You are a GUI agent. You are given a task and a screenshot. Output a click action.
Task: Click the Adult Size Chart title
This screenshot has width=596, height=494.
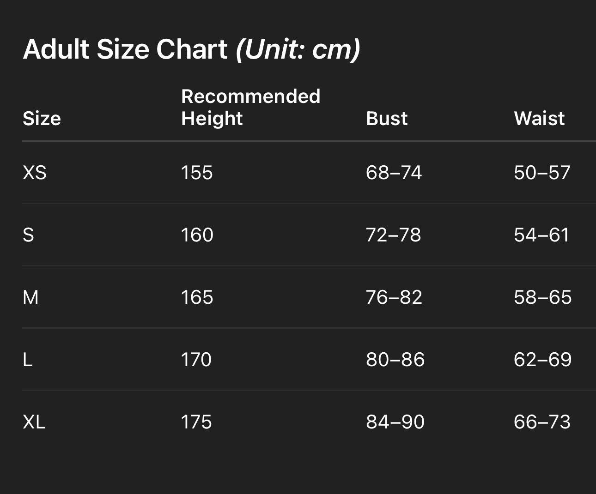pyautogui.click(x=125, y=49)
